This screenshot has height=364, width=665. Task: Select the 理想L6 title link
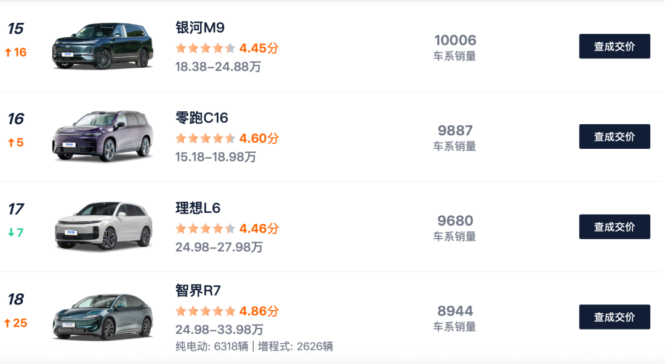click(x=198, y=208)
